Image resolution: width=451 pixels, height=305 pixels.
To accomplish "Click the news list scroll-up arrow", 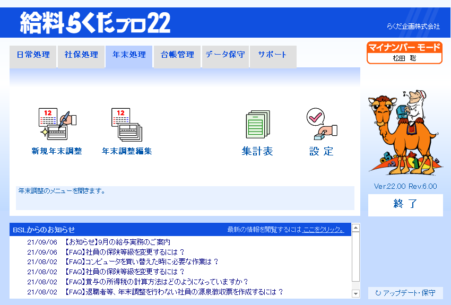I will 356,228.
